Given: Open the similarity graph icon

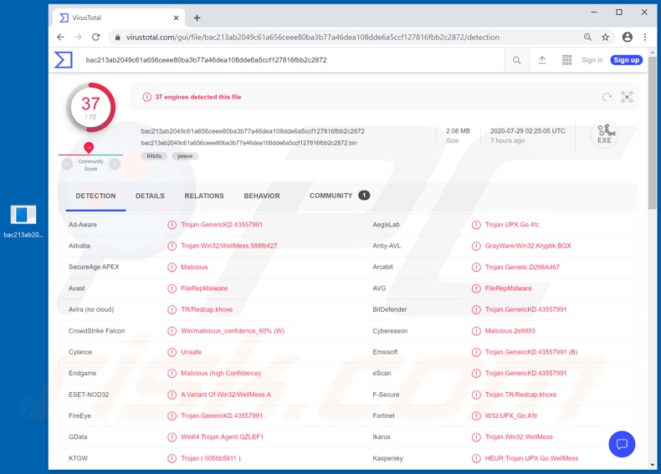Looking at the screenshot, I should click(x=627, y=97).
